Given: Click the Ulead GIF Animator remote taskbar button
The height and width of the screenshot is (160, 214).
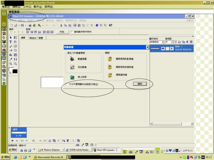Looking at the screenshot, I should [x=106, y=150].
